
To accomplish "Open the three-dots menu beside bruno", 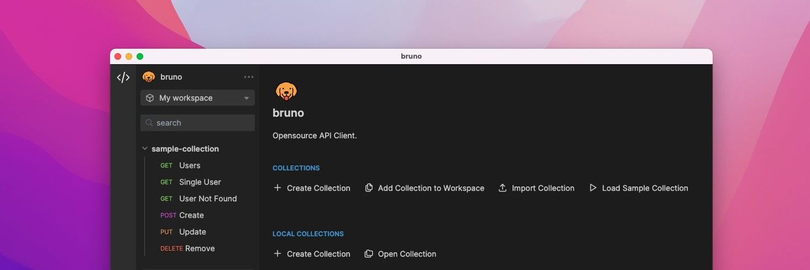I will [248, 77].
